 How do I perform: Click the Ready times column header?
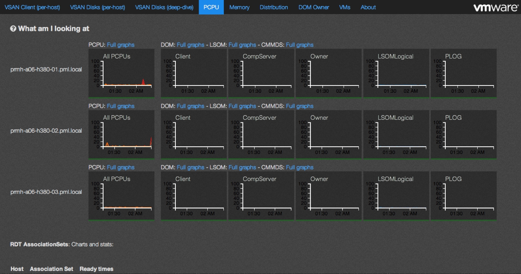click(x=96, y=269)
